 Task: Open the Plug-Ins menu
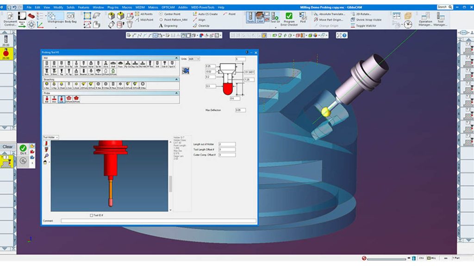tap(113, 7)
